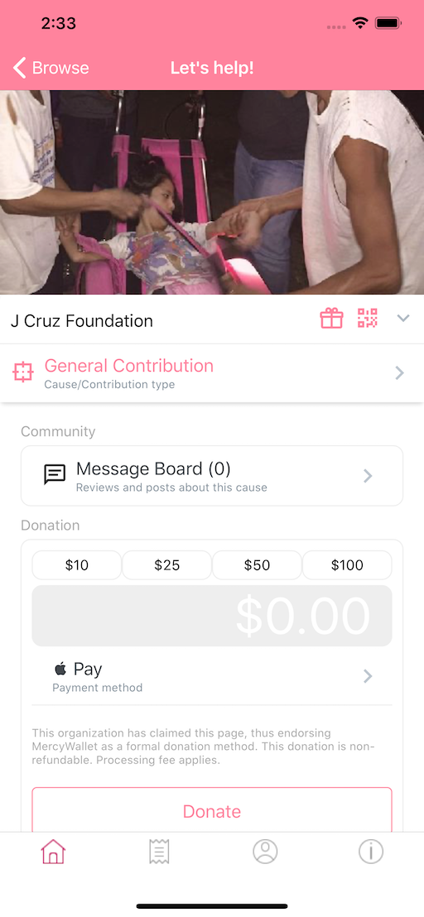The height and width of the screenshot is (917, 424).
Task: Click the General Contribution crosshair icon
Action: pyautogui.click(x=23, y=372)
